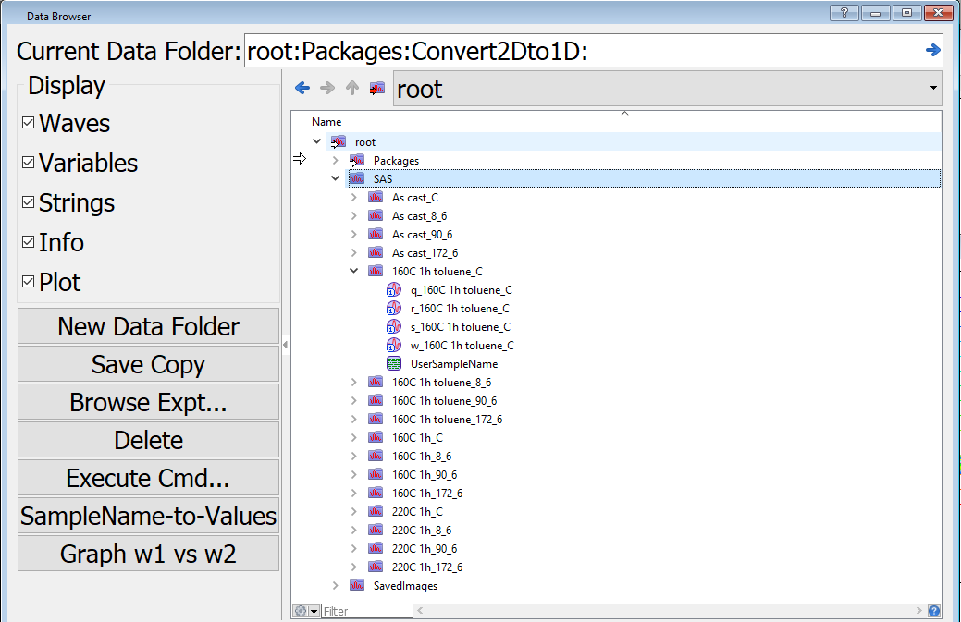The image size is (961, 622).
Task: Click the horizontal scrollbar at the bottom
Action: tap(666, 611)
